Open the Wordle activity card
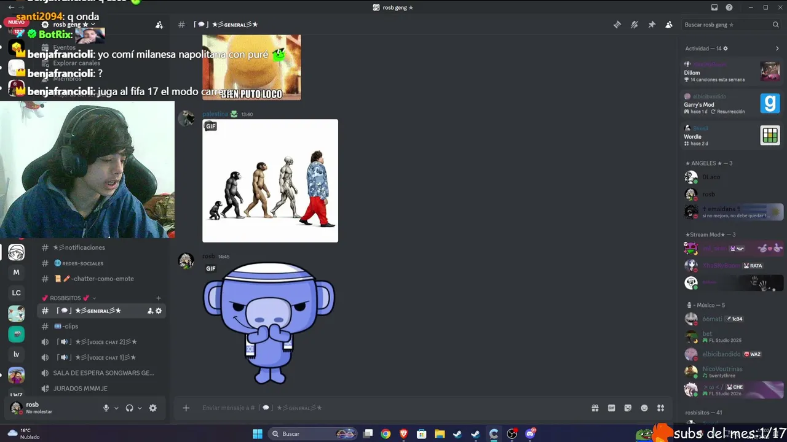Image resolution: width=787 pixels, height=442 pixels. (732, 136)
